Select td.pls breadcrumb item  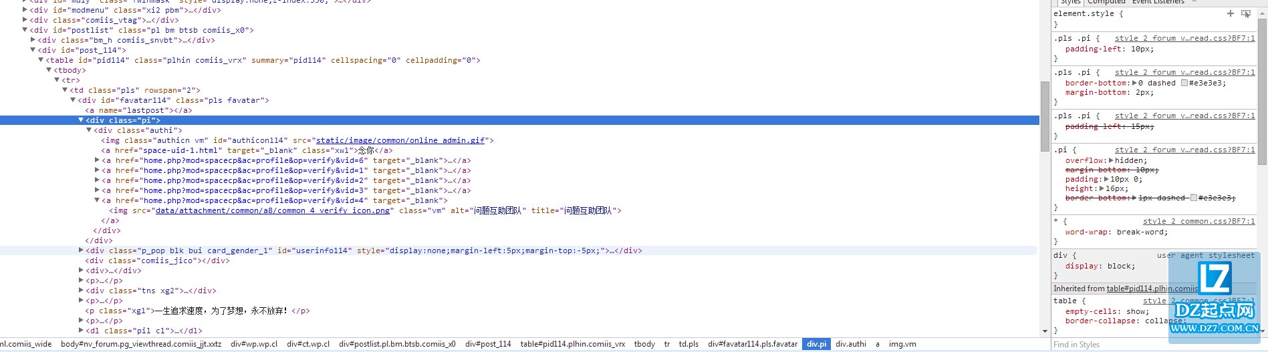[x=688, y=344]
